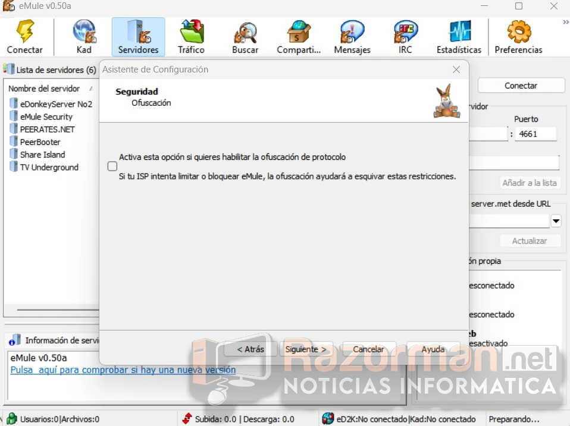Screen dimensions: 570x426
Task: Click the Información de servidor tab icon
Action: click(x=14, y=340)
